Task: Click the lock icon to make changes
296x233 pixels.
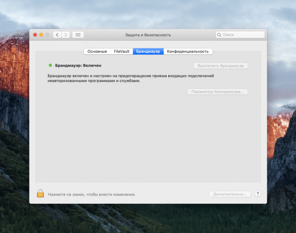Action: pos(40,194)
